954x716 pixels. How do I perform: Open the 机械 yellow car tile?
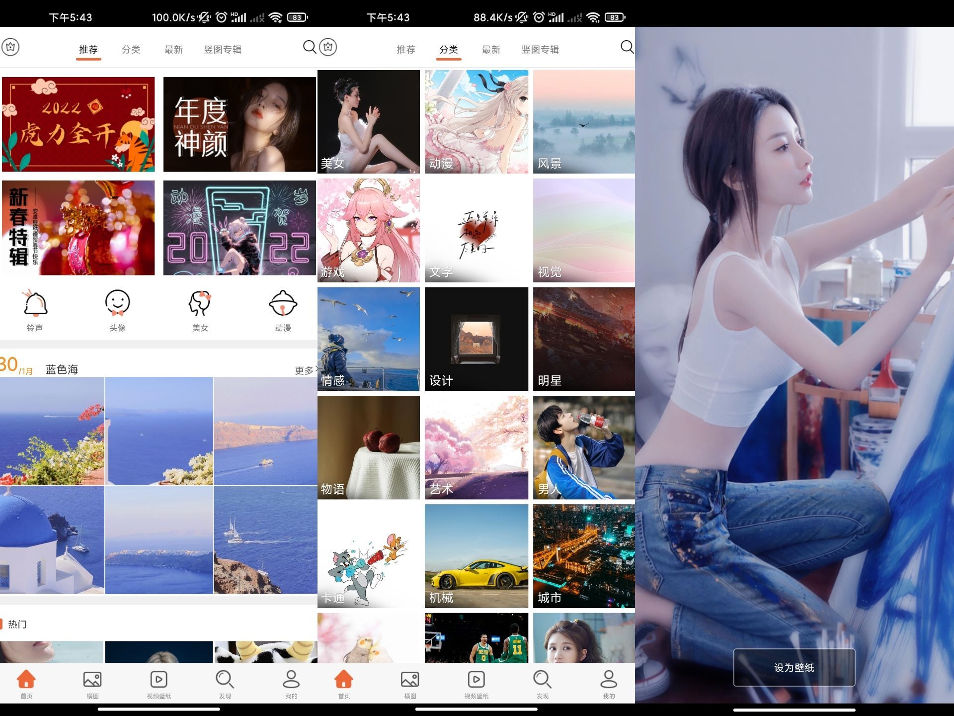pyautogui.click(x=477, y=556)
